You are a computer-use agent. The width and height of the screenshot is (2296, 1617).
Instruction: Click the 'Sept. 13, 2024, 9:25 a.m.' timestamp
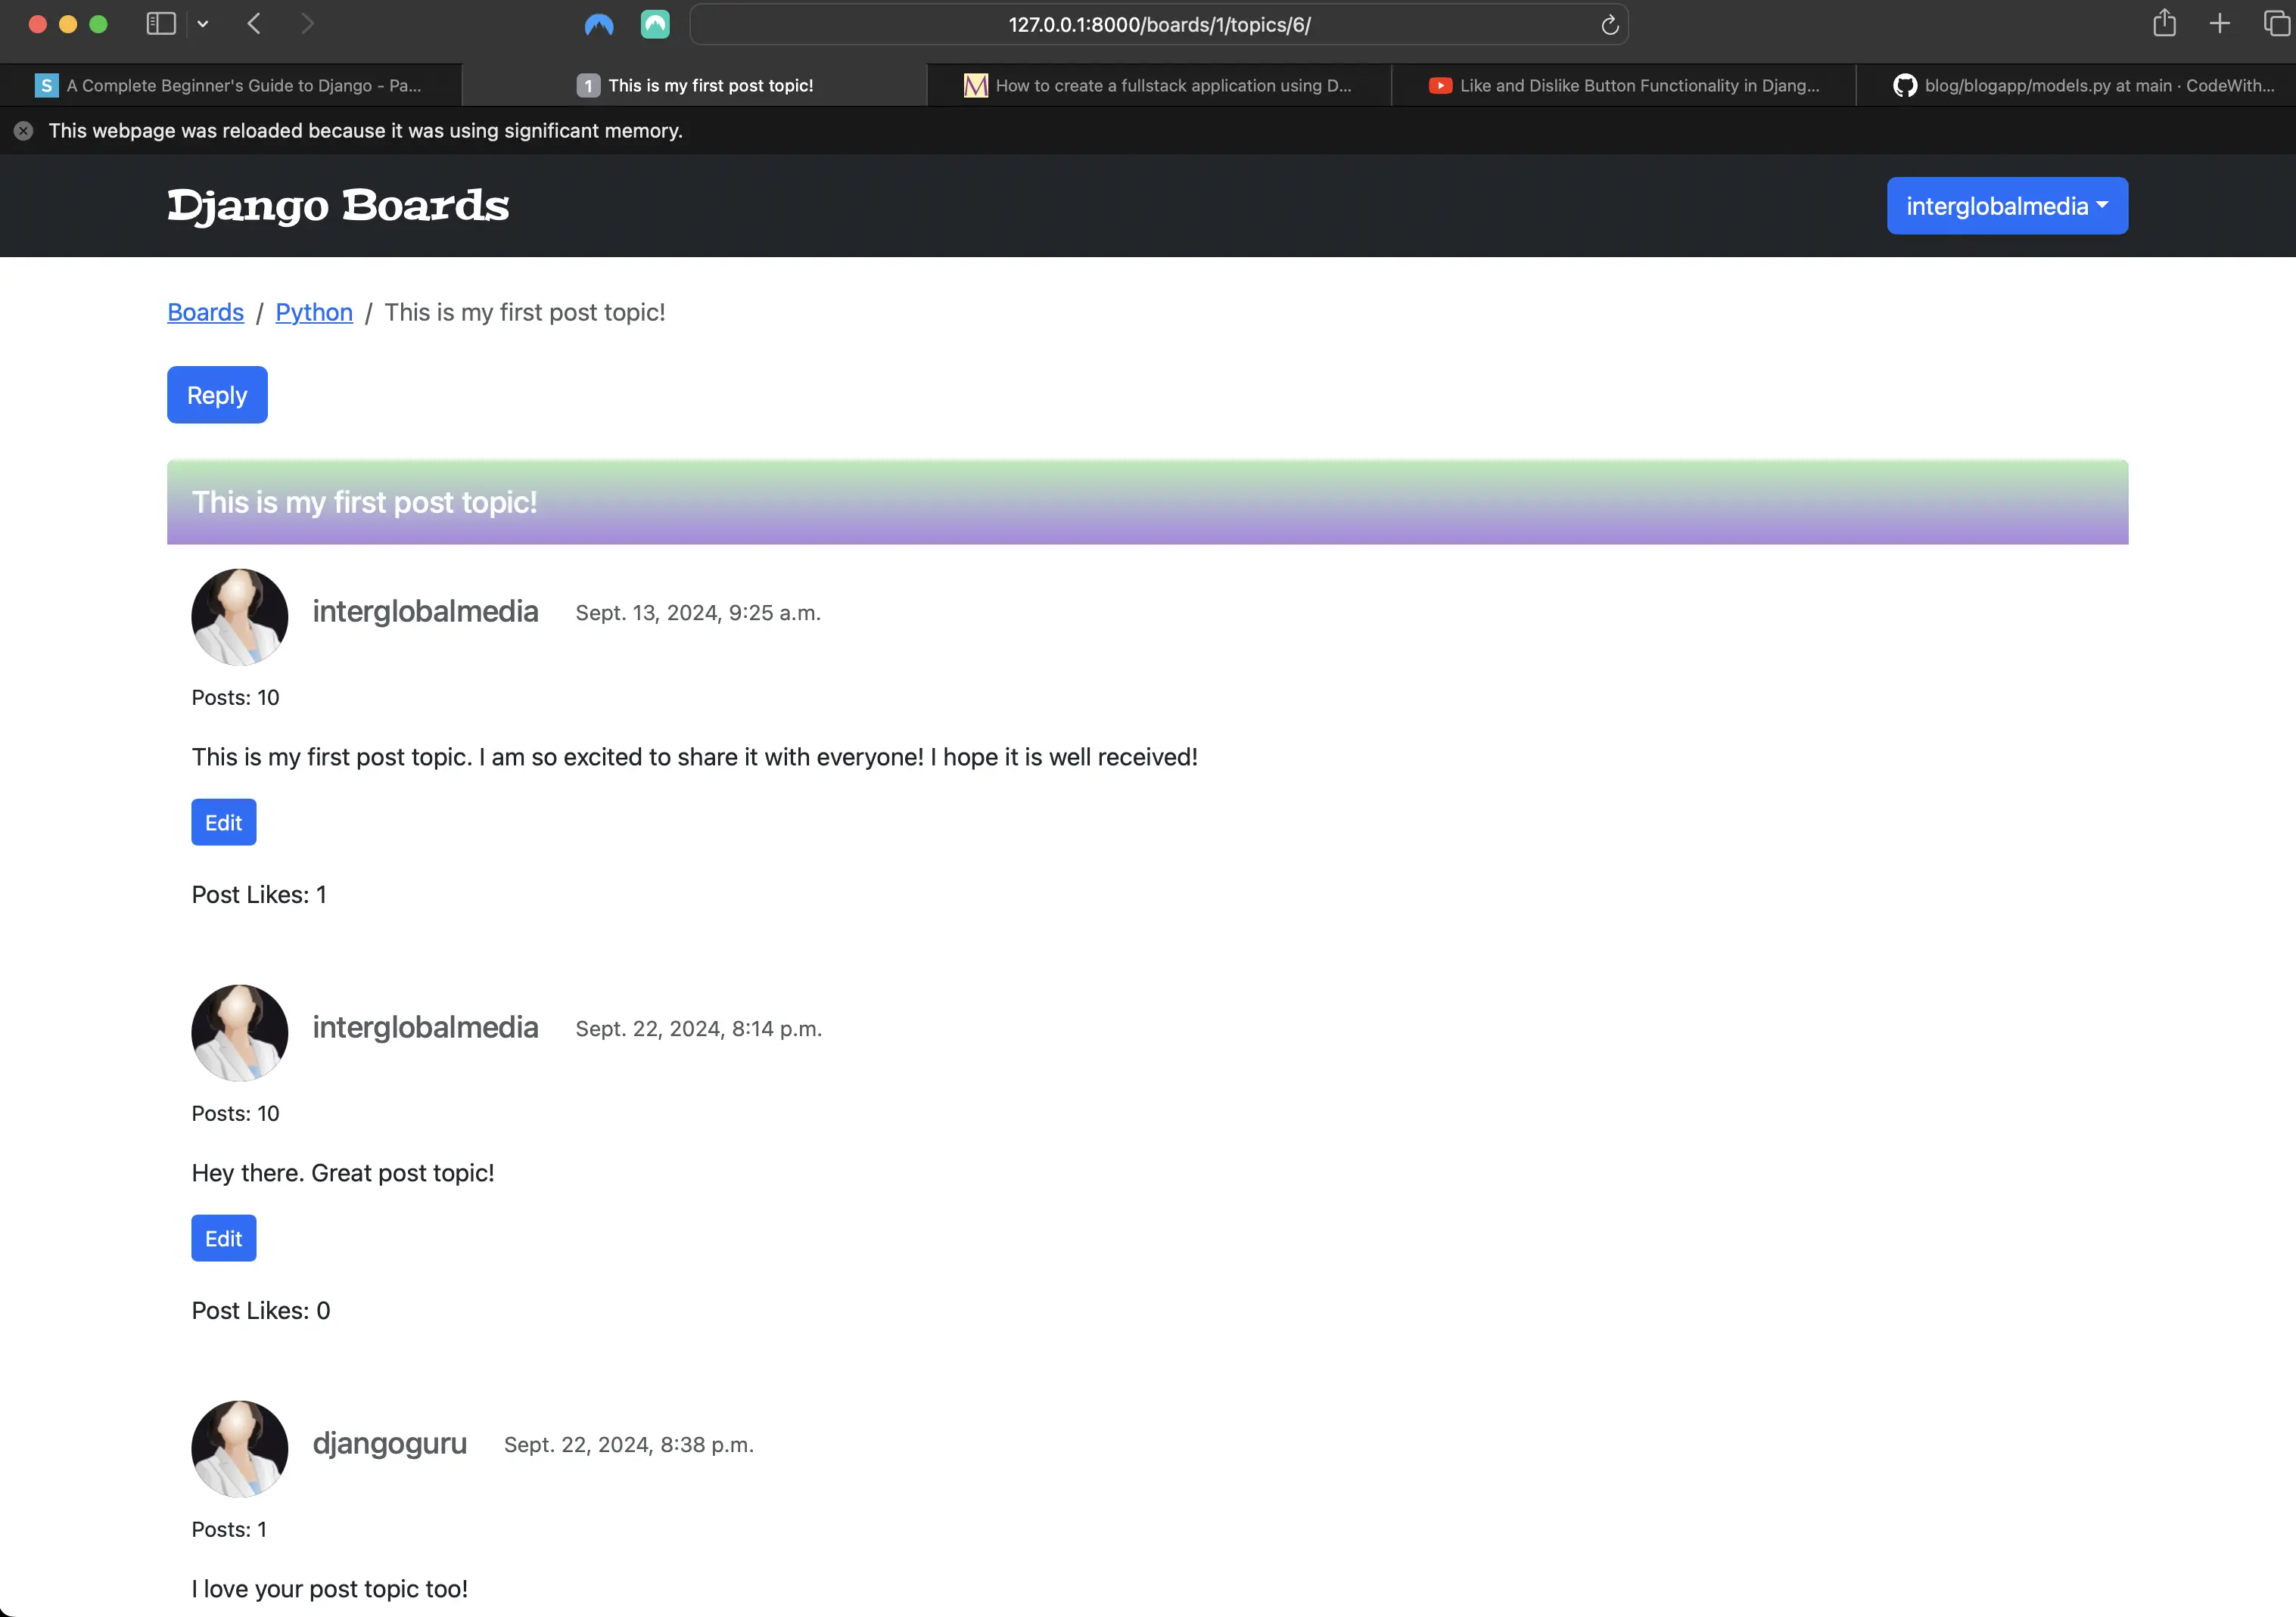click(x=698, y=613)
